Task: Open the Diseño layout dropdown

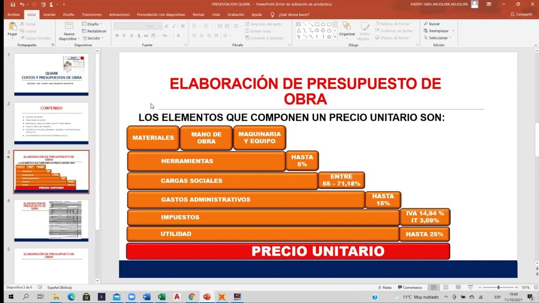Action: pos(92,24)
